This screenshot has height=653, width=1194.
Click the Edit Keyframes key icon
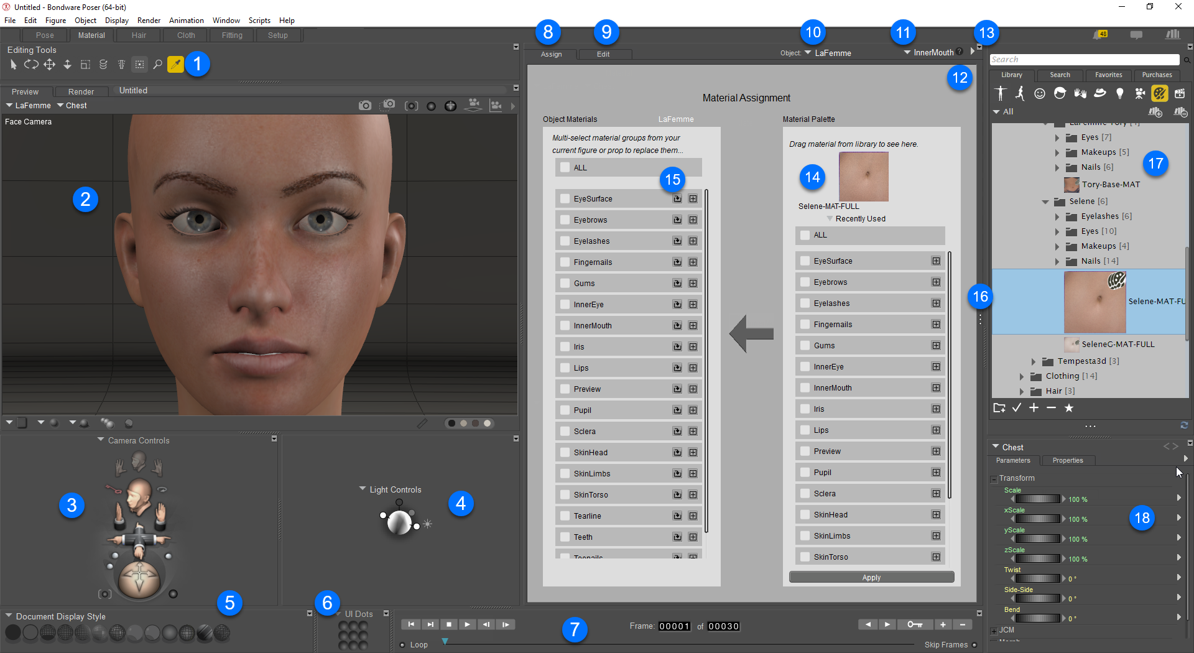tap(914, 624)
